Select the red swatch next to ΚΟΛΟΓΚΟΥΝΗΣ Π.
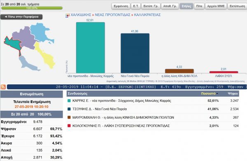This screenshot has height=161, width=247. tap(69, 126)
